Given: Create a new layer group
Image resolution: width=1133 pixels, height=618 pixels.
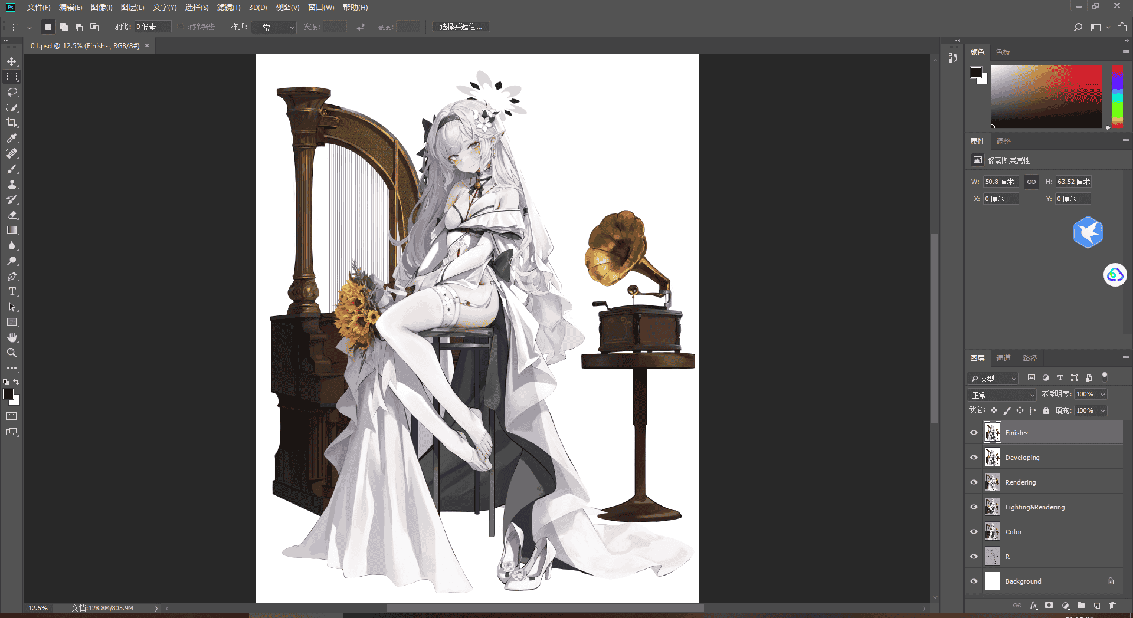Looking at the screenshot, I should pyautogui.click(x=1080, y=606).
